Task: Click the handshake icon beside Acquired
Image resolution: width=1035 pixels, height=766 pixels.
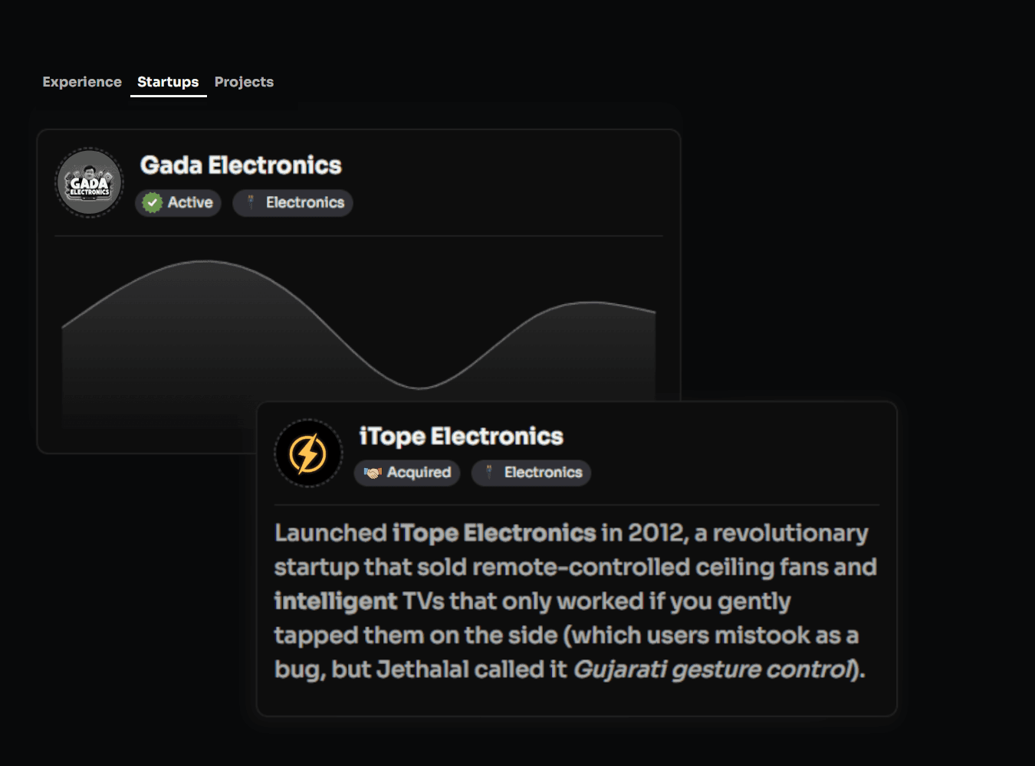Action: 373,473
